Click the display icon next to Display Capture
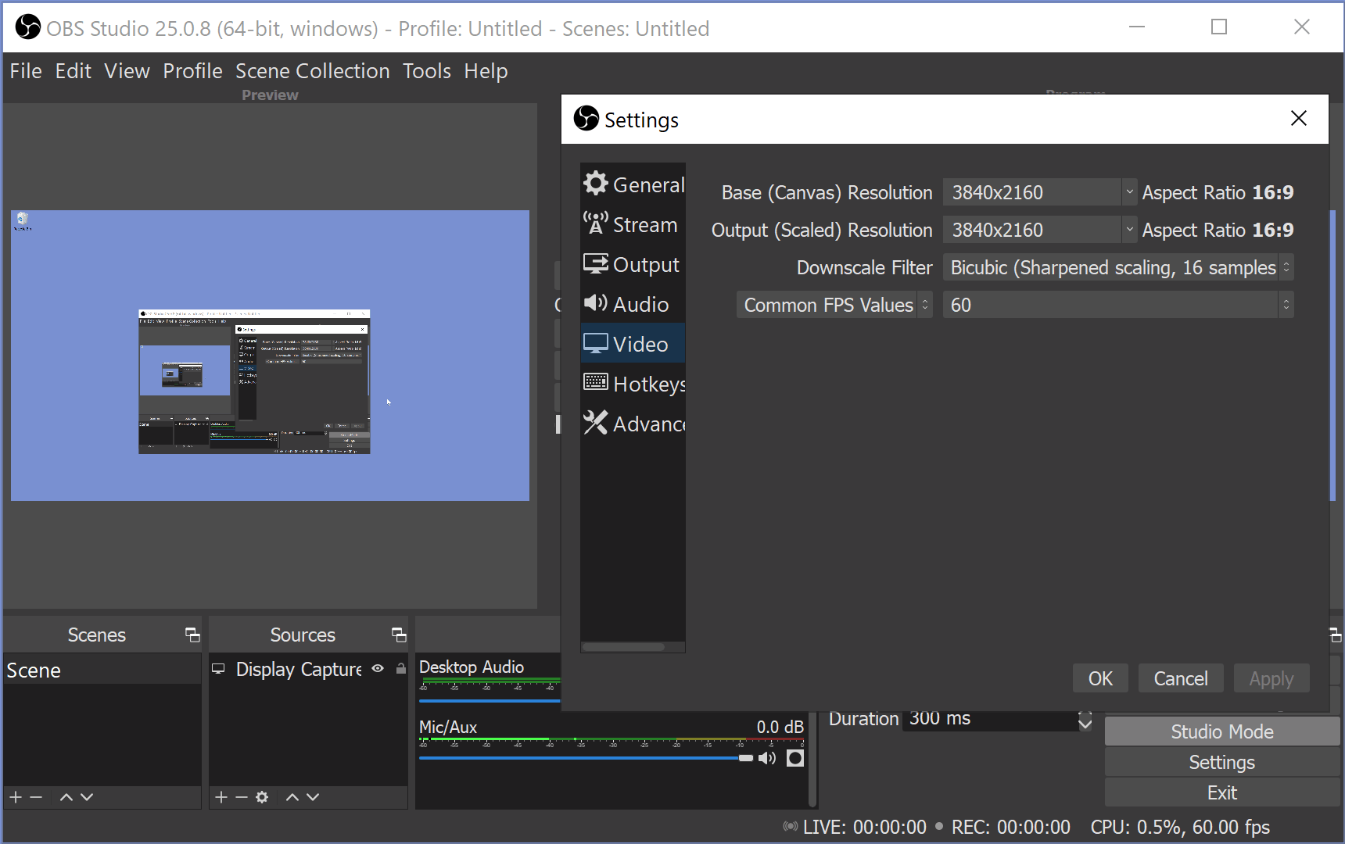 click(x=218, y=669)
